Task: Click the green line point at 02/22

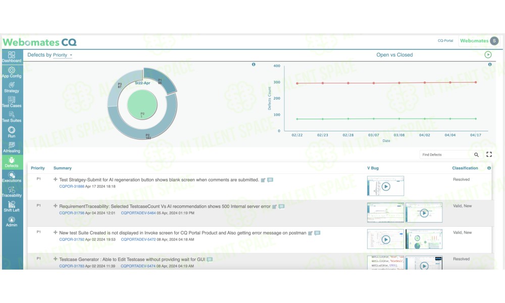Action: pyautogui.click(x=297, y=119)
